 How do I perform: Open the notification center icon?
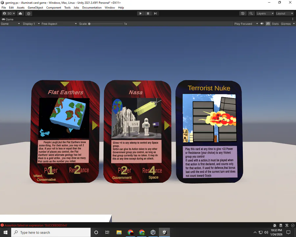pyautogui.click(x=288, y=232)
